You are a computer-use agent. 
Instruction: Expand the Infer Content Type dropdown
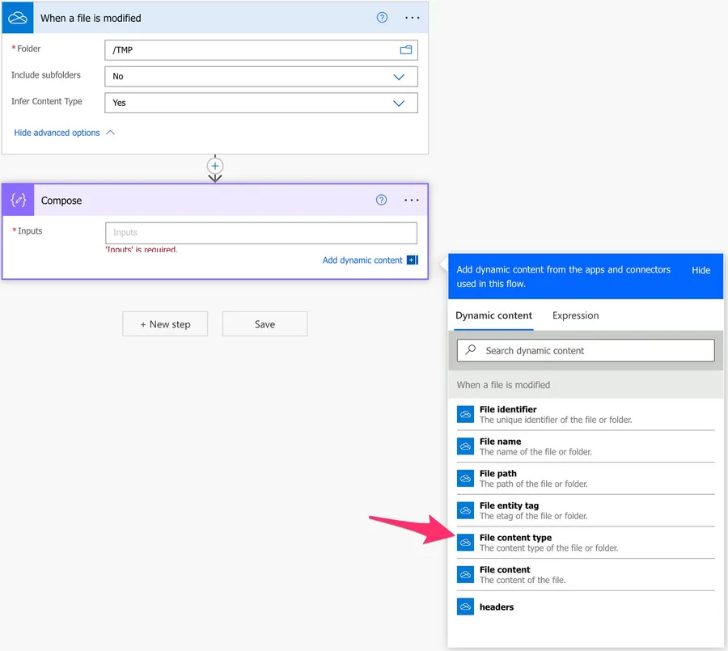click(398, 104)
